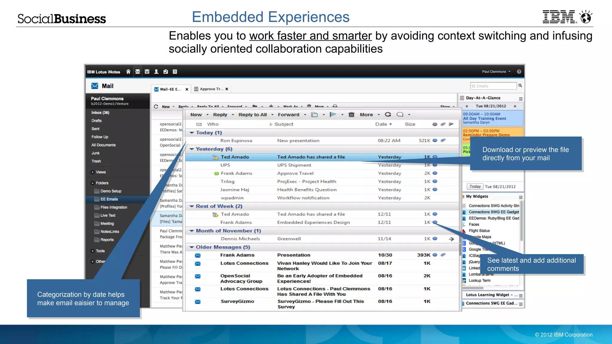Screen dimensions: 612x344
Task: Open the Paul Clemmons user dropdown
Action: tap(496, 72)
